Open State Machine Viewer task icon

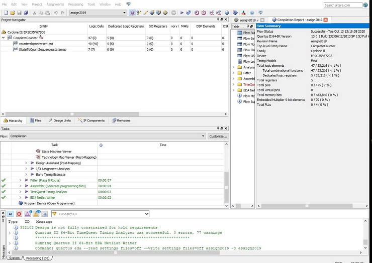coord(38,151)
